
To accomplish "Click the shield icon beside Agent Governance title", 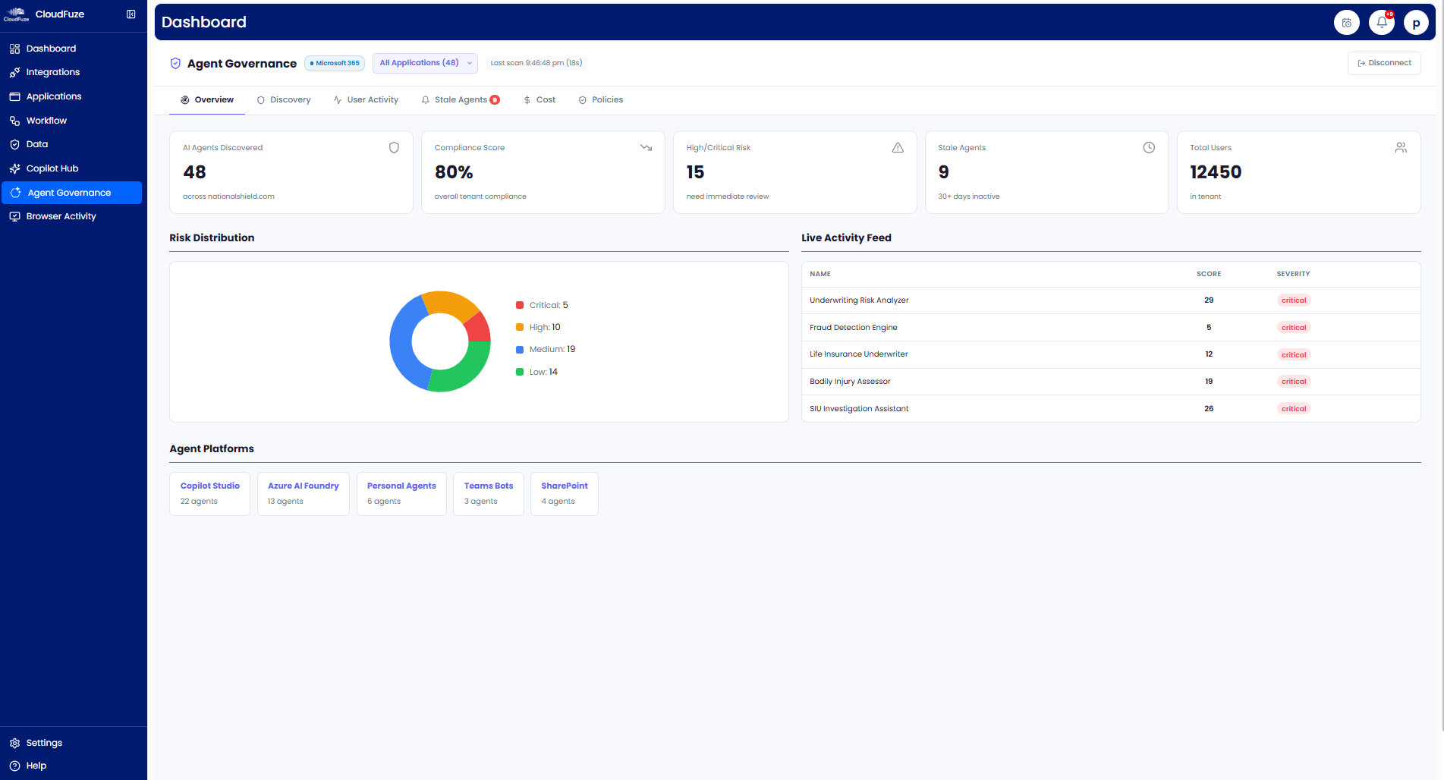I will tap(175, 64).
